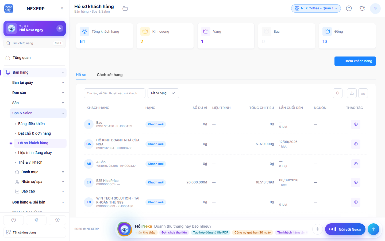Click the Khách mới badge for Bao
The height and width of the screenshot is (241, 385).
[156, 124]
